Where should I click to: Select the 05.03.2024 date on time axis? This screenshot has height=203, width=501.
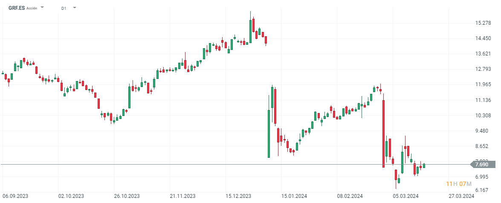(x=405, y=196)
